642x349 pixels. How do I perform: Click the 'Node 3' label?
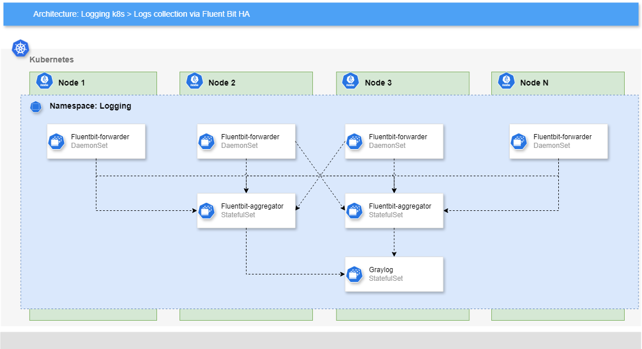(x=378, y=83)
